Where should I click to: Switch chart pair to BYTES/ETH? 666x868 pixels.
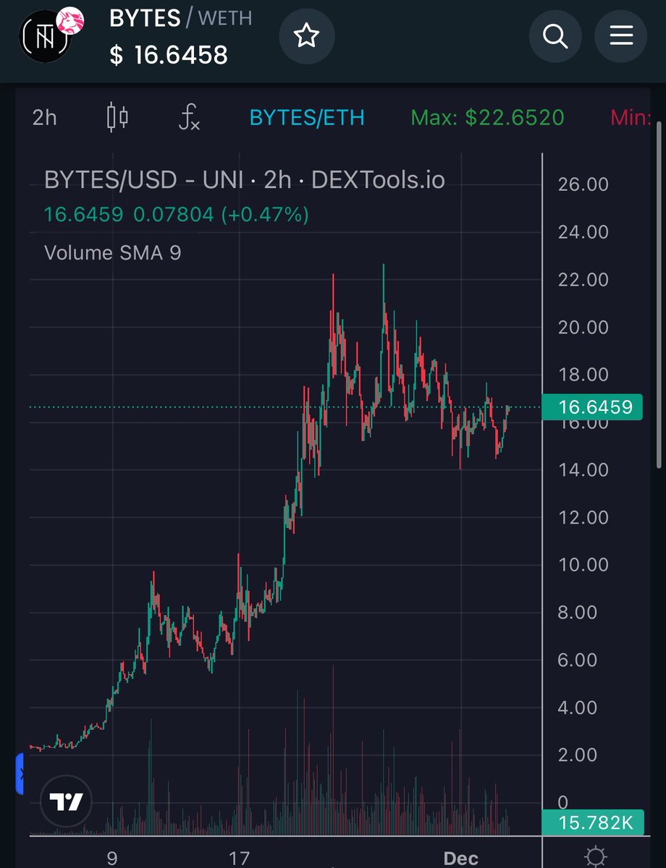[x=307, y=117]
